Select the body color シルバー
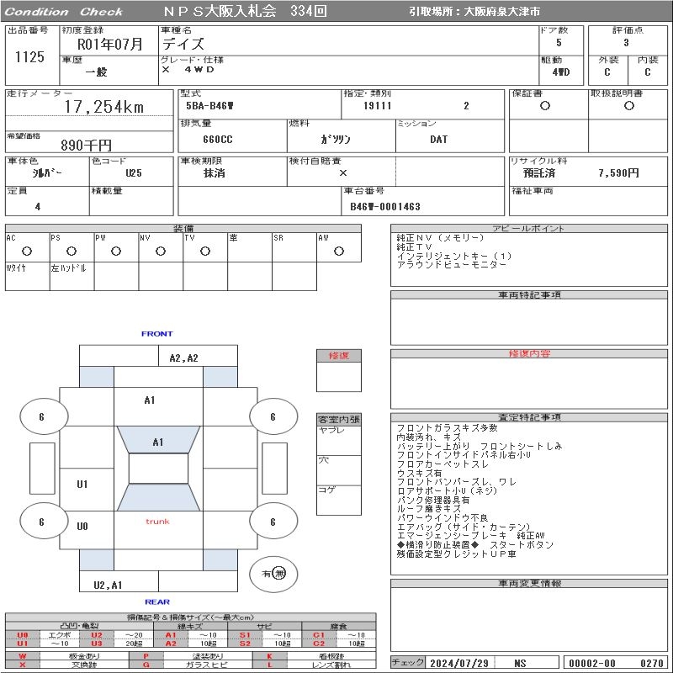The image size is (673, 673). point(47,173)
